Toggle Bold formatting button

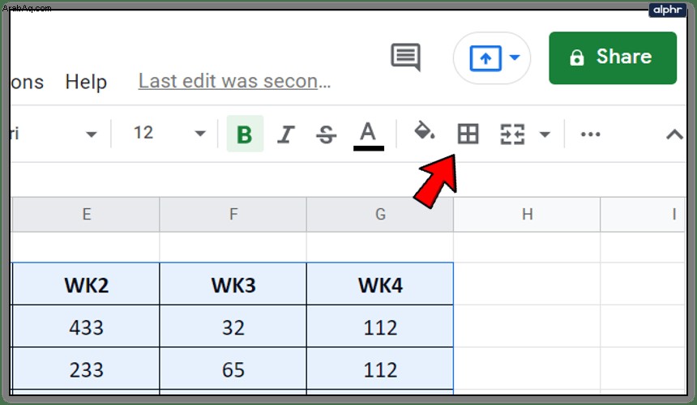(245, 134)
